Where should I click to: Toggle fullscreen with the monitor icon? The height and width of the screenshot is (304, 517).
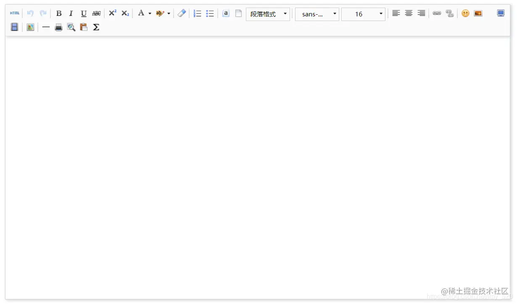501,13
